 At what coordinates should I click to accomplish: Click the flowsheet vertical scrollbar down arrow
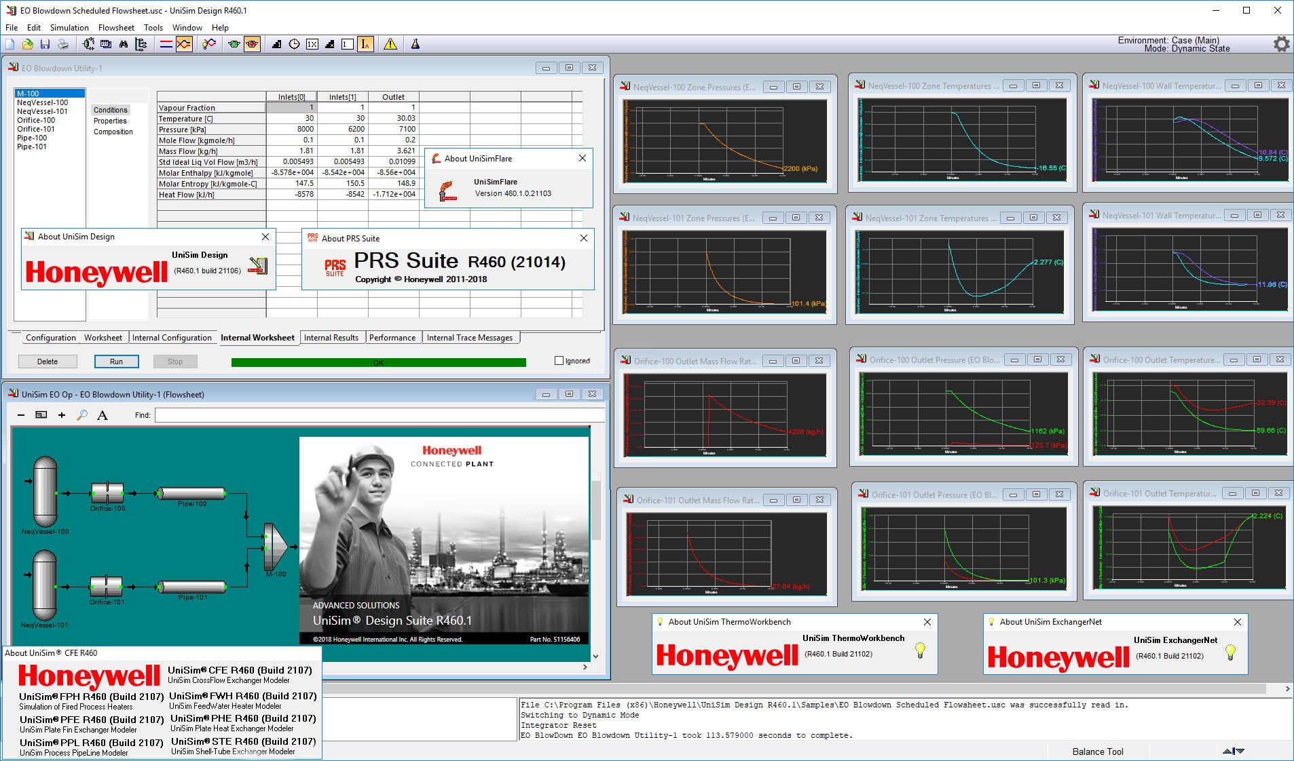click(596, 657)
